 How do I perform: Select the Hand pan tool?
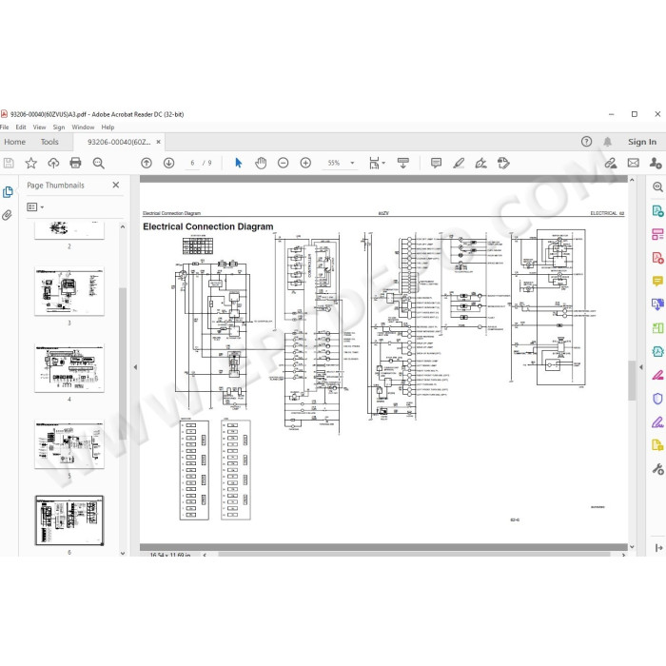[x=261, y=163]
